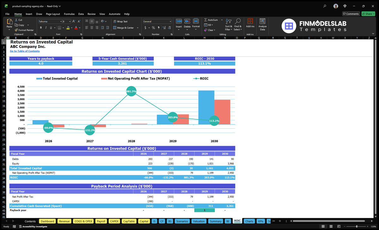The width and height of the screenshot is (379, 230).
Task: Click the 120% zoom level
Action: point(373,227)
